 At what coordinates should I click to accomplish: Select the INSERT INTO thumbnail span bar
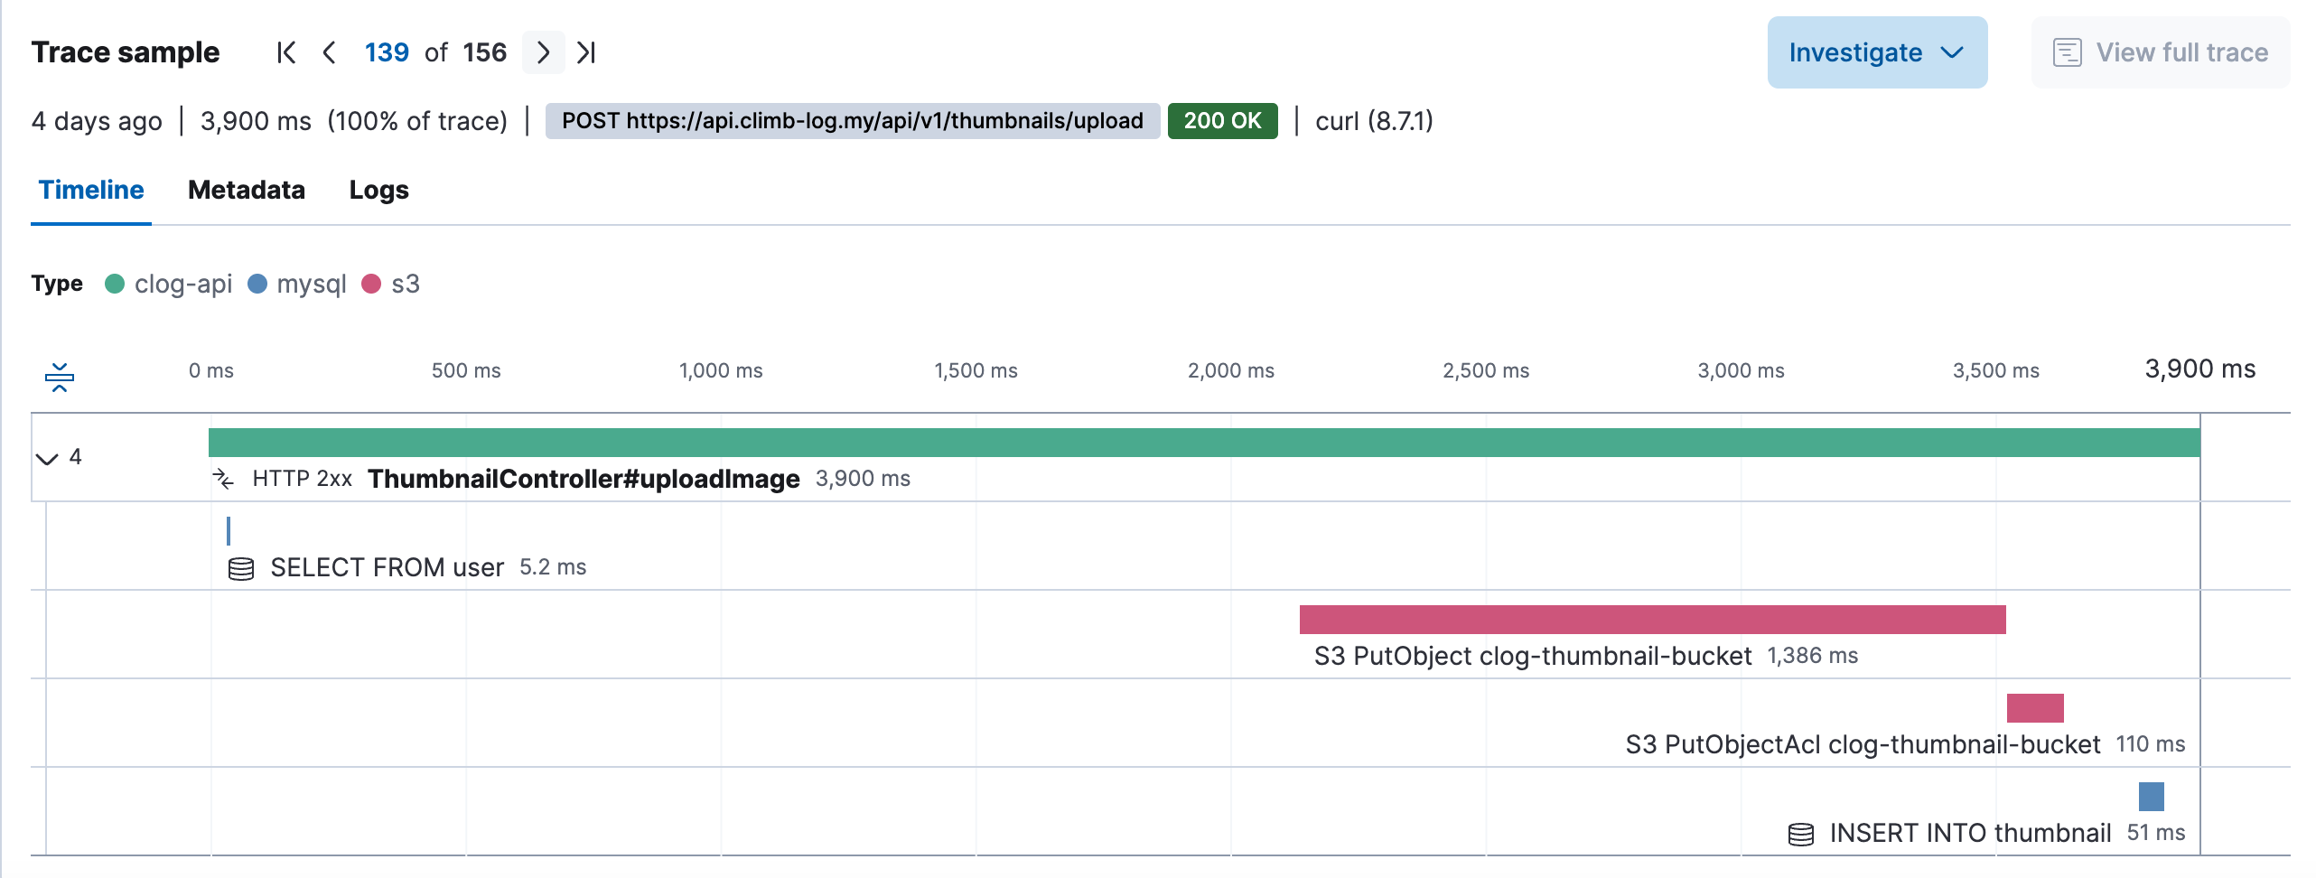tap(2152, 797)
